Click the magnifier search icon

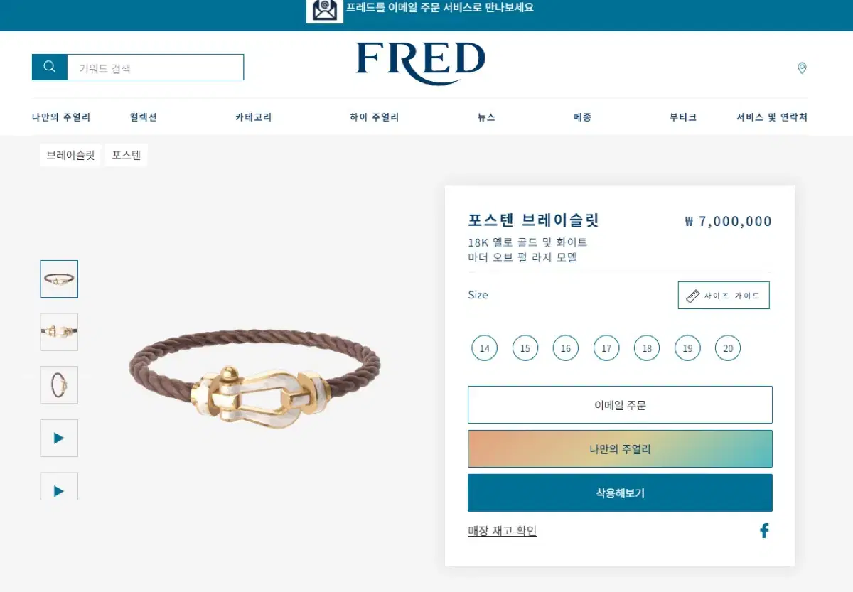50,67
